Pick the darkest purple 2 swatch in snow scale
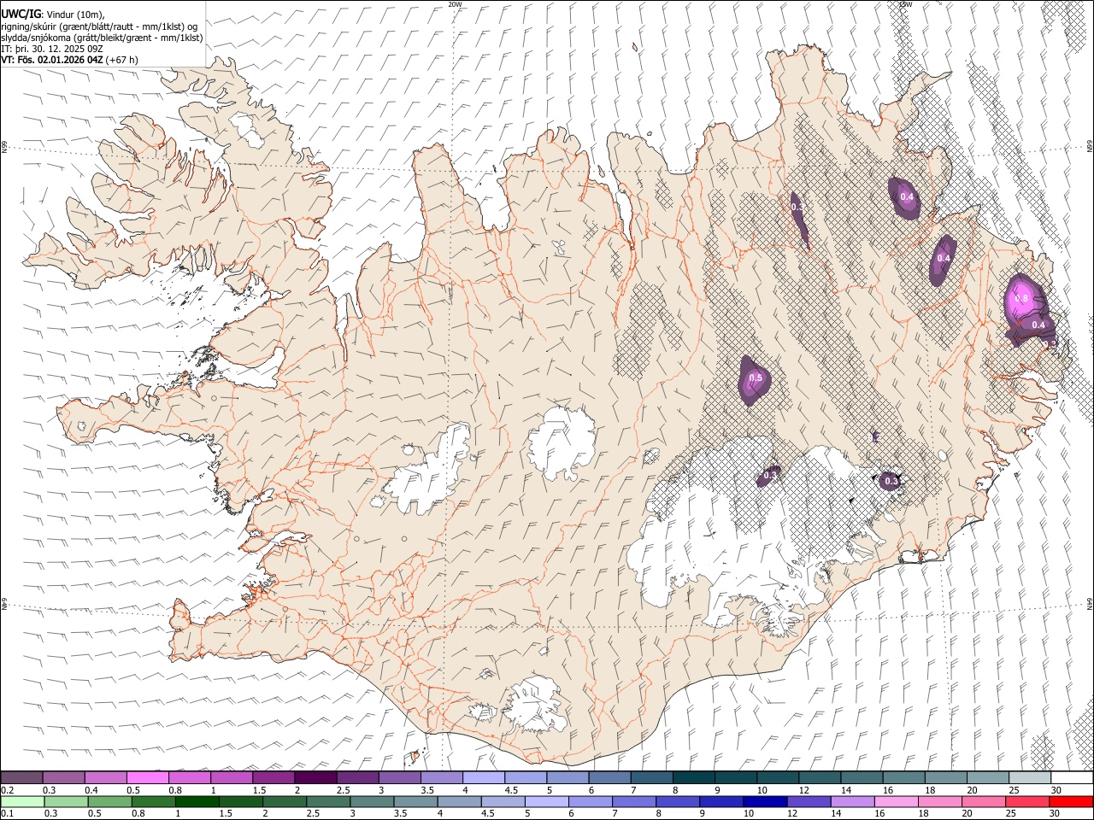The image size is (1094, 820). pos(315,777)
